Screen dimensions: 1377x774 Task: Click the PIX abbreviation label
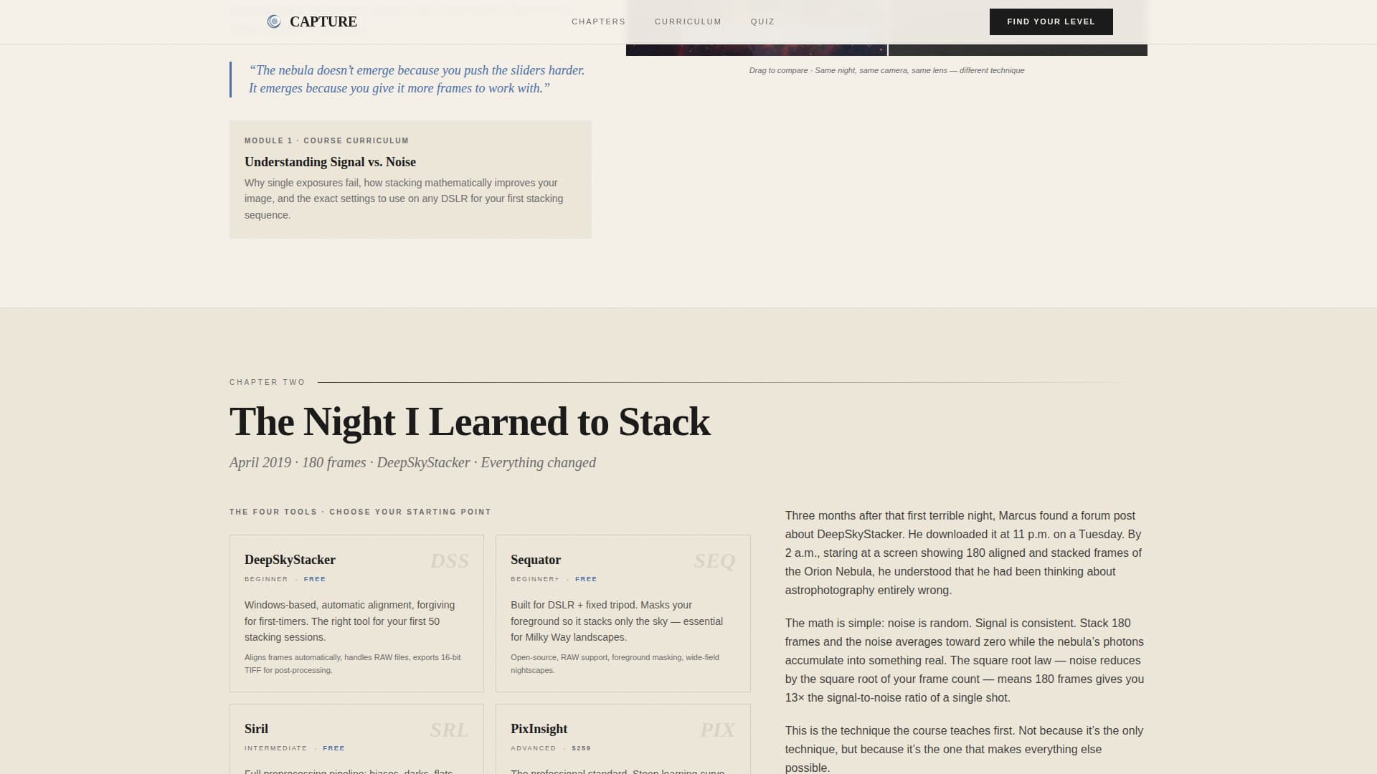pyautogui.click(x=717, y=730)
